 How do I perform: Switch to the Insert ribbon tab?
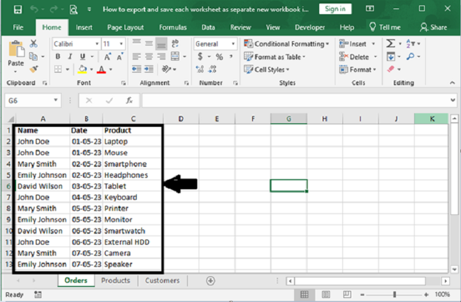[x=84, y=27]
